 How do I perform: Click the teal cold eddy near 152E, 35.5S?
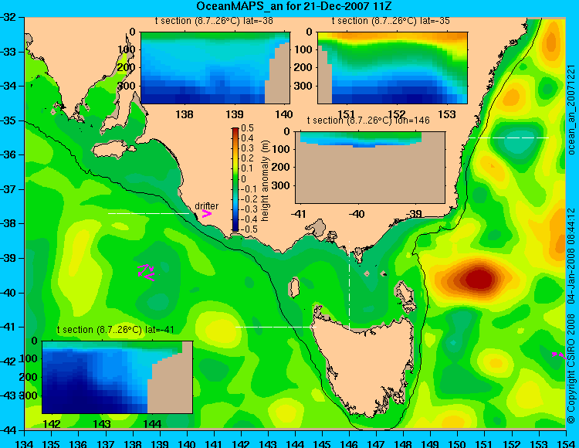coord(517,142)
